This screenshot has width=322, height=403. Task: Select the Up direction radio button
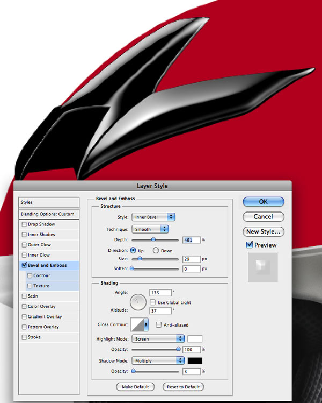point(133,250)
